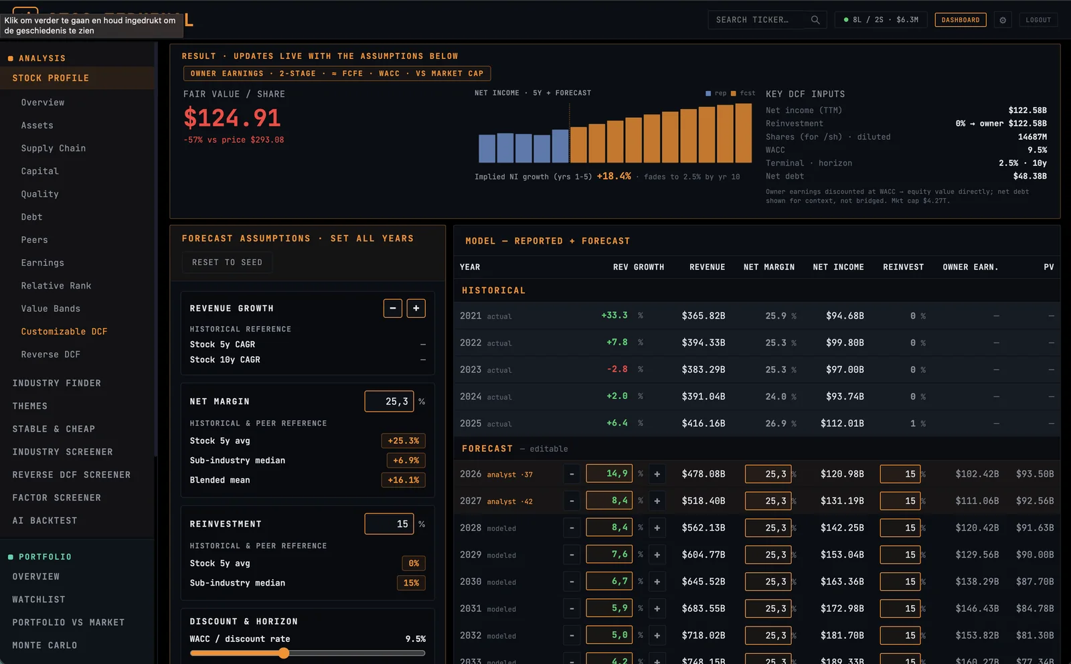Click the Search Ticker input field
Image resolution: width=1071 pixels, height=664 pixels.
pos(767,20)
